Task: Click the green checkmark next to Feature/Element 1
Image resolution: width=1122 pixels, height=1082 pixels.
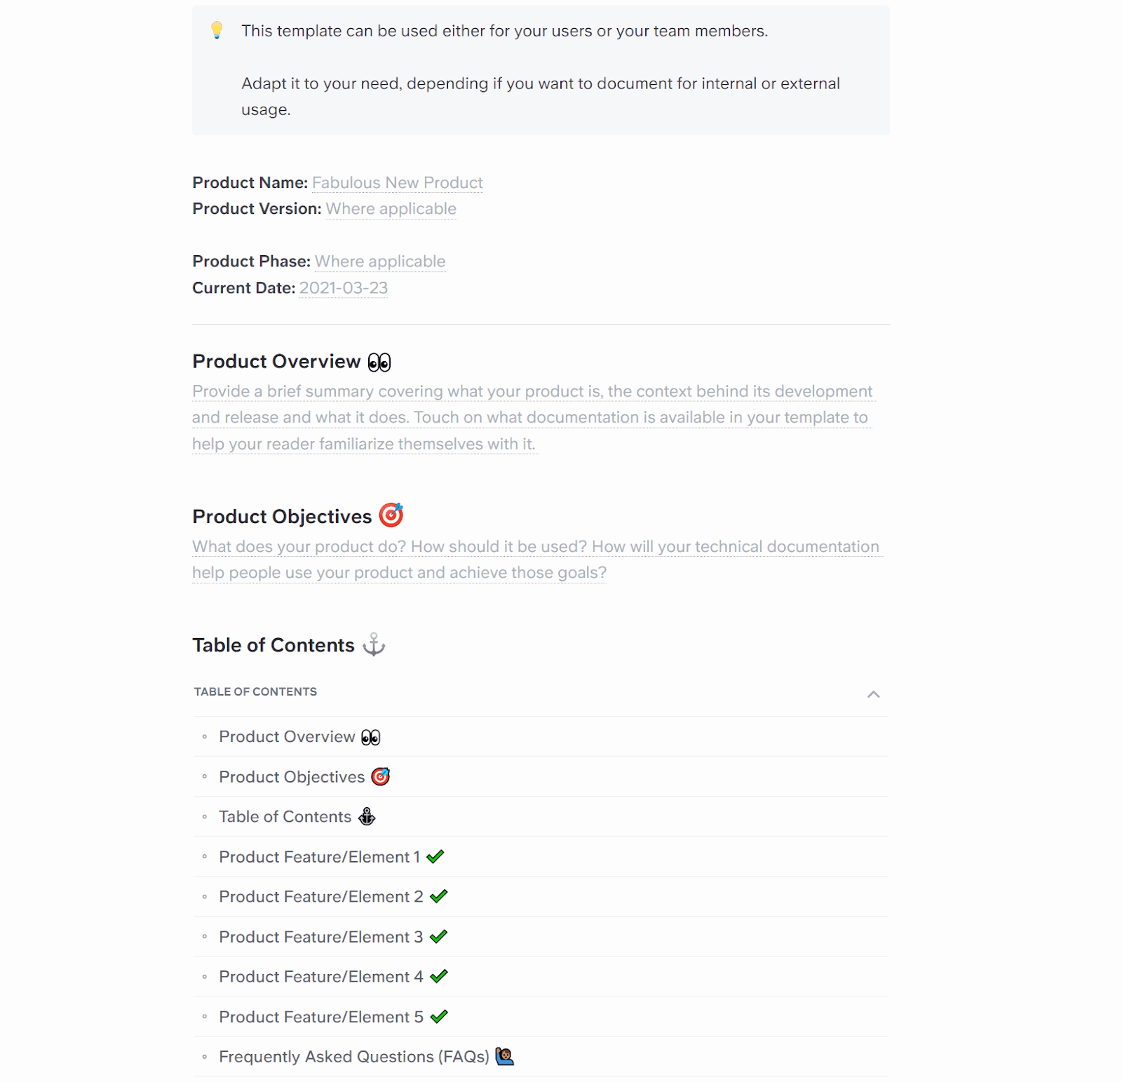Action: (x=435, y=856)
